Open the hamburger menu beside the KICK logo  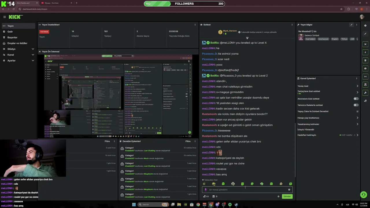coord(4,17)
